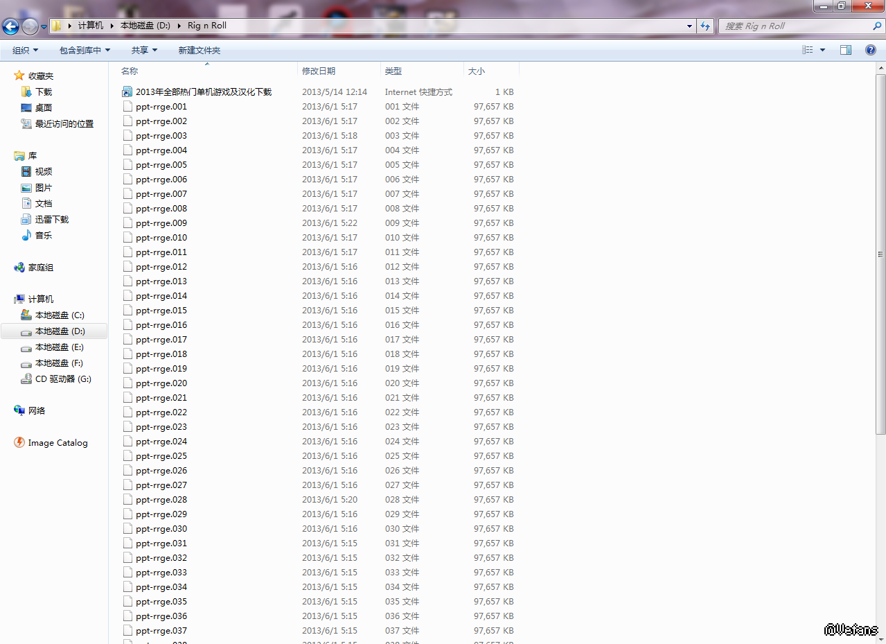
Task: Click Rig n Roll in address breadcrumb
Action: coord(207,26)
